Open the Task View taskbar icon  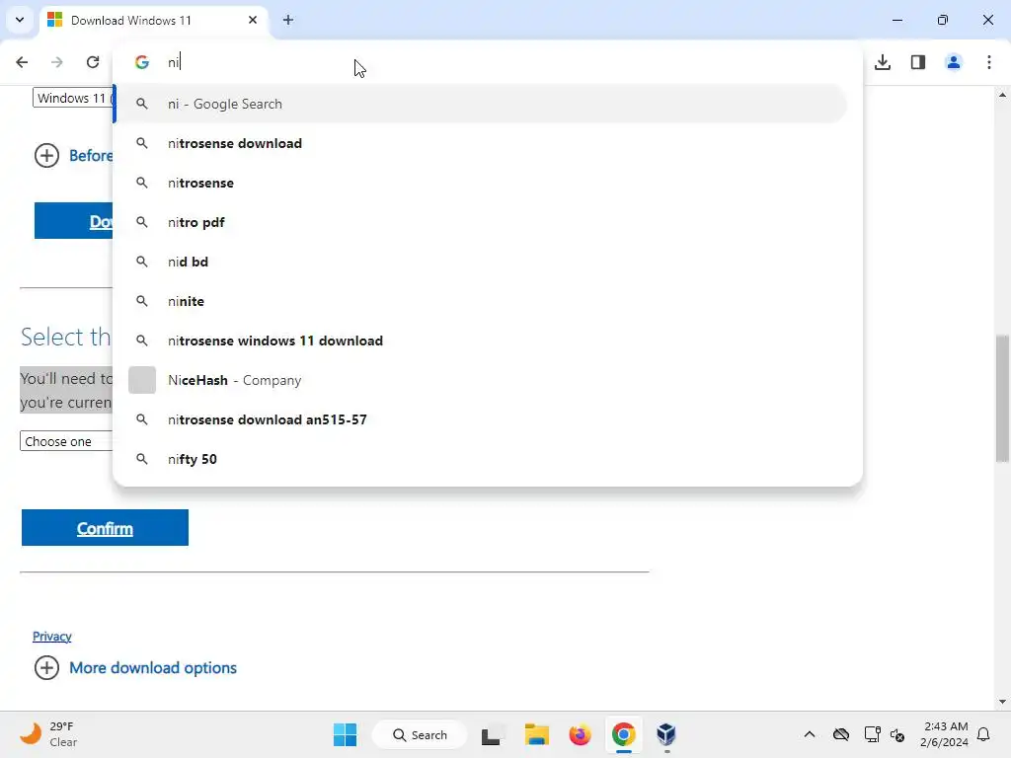[492, 734]
